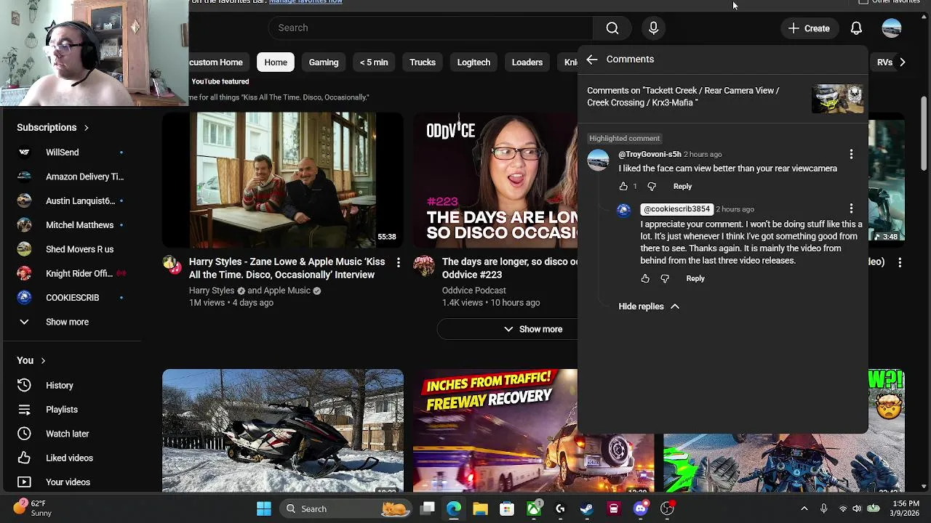Screen dimensions: 931x523
Task: Open Microsoft Store from taskbar
Action: click(x=507, y=508)
